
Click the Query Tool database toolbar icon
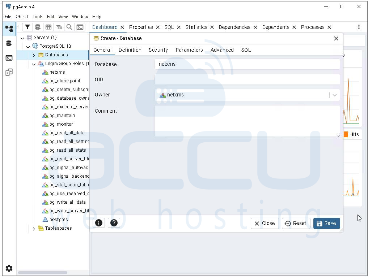point(38,27)
